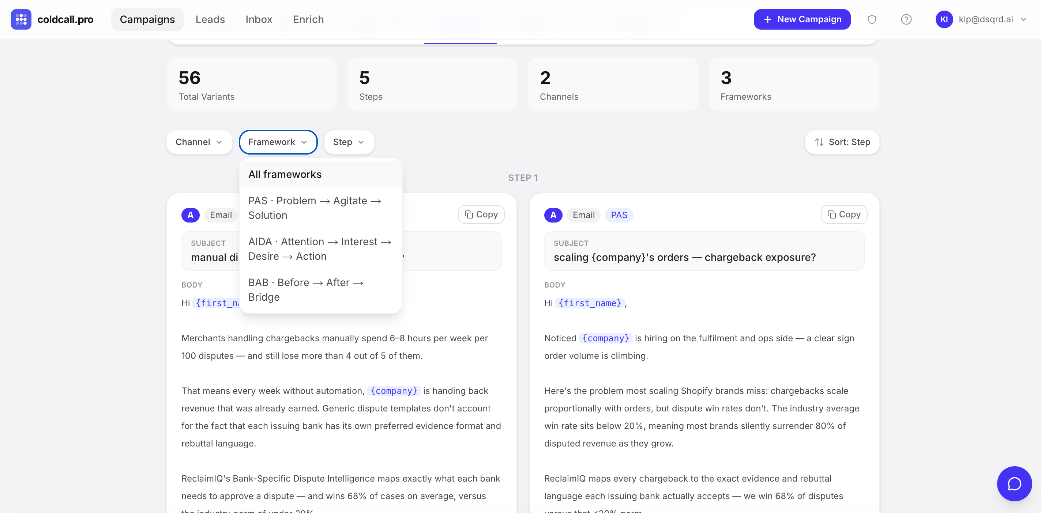Click the shield icon in the top bar
Image resolution: width=1041 pixels, height=513 pixels.
point(872,19)
